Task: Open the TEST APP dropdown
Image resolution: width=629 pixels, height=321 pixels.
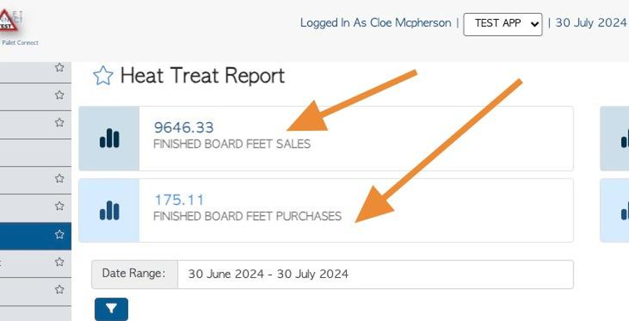Action: [x=502, y=23]
